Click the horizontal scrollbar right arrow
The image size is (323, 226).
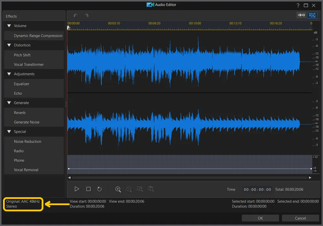[x=310, y=178]
